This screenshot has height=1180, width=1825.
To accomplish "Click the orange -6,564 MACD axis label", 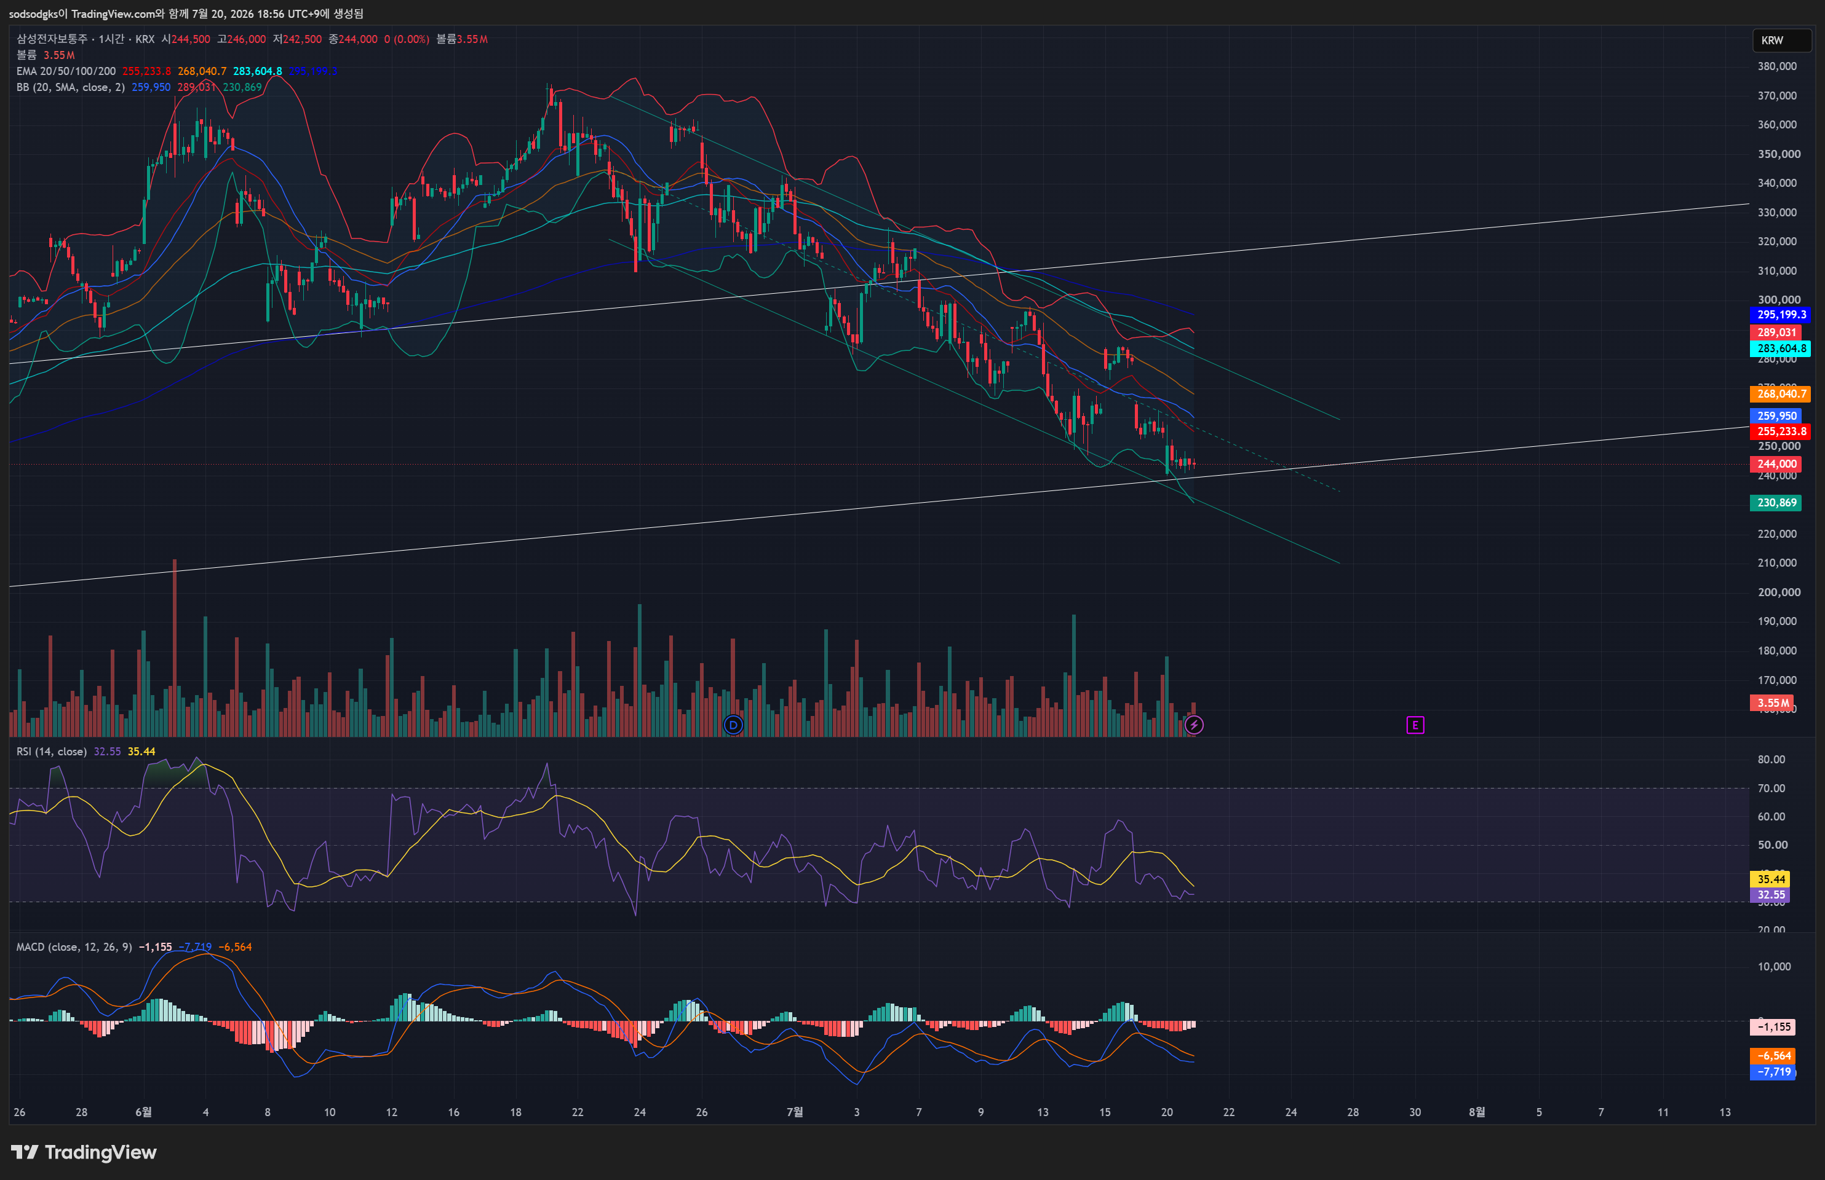I will point(1772,1056).
